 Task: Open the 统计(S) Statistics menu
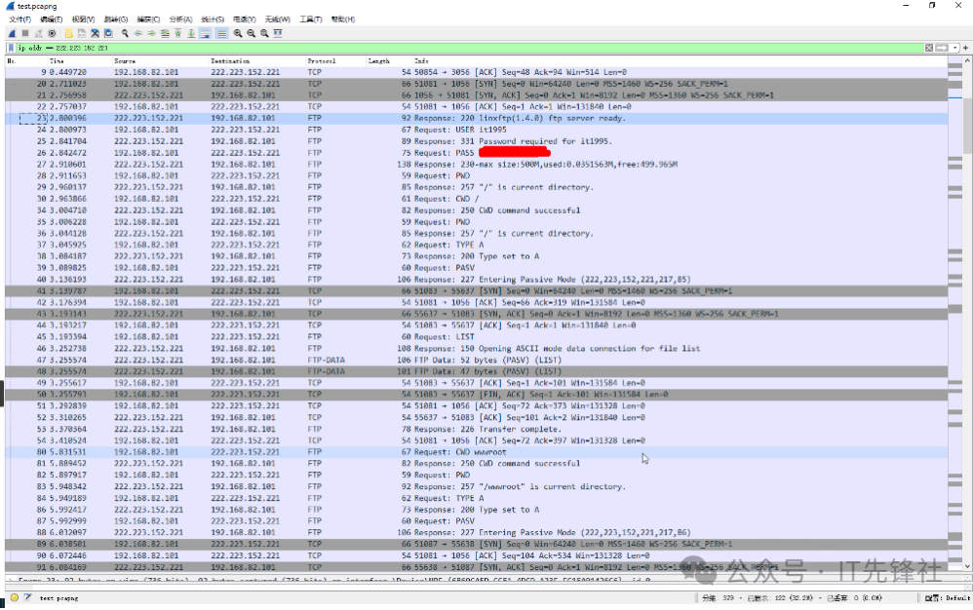click(x=212, y=19)
